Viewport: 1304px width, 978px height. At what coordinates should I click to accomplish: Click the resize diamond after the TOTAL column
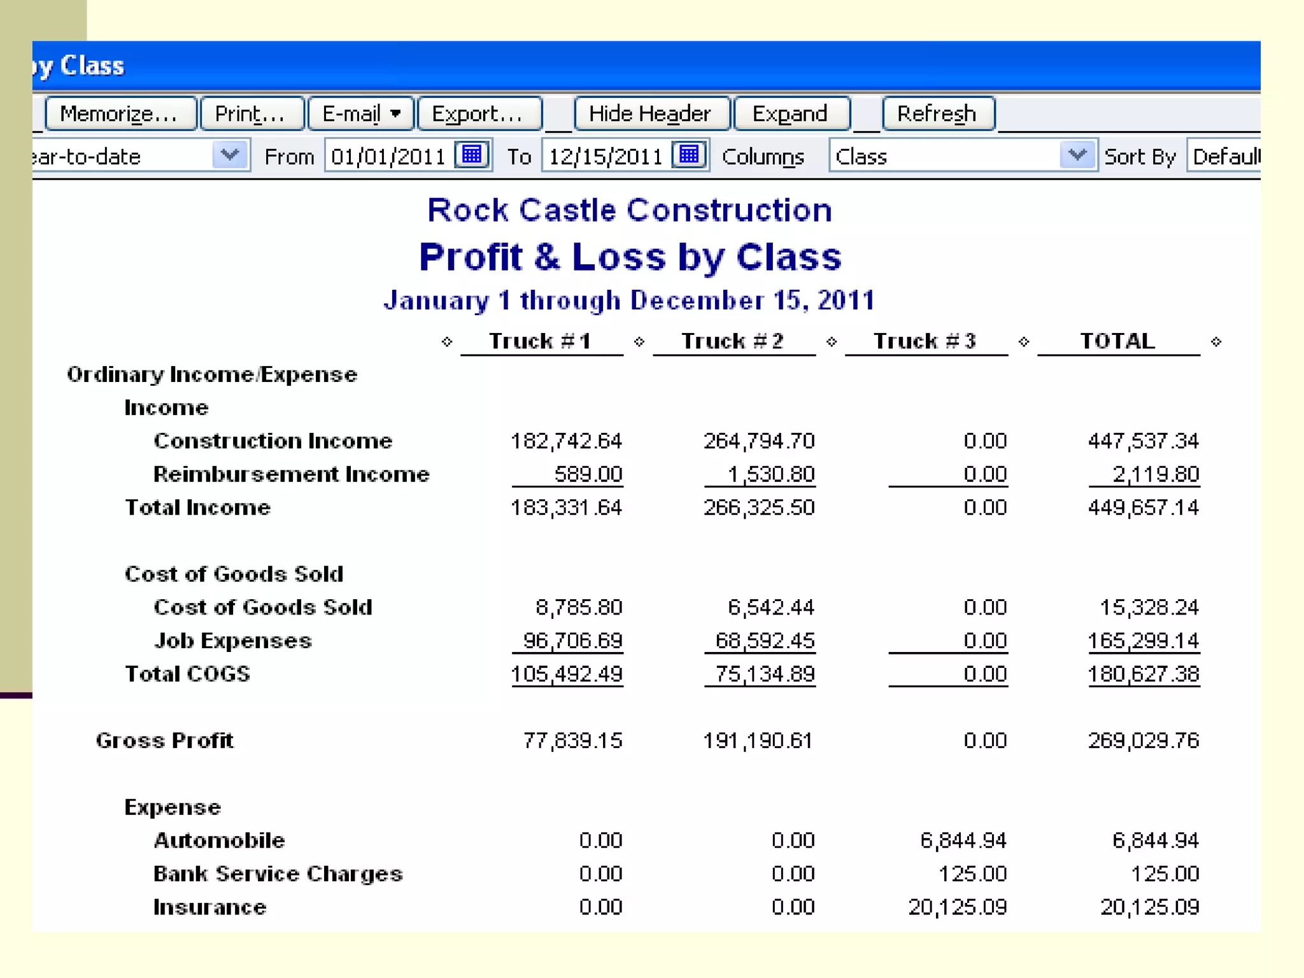pyautogui.click(x=1216, y=342)
